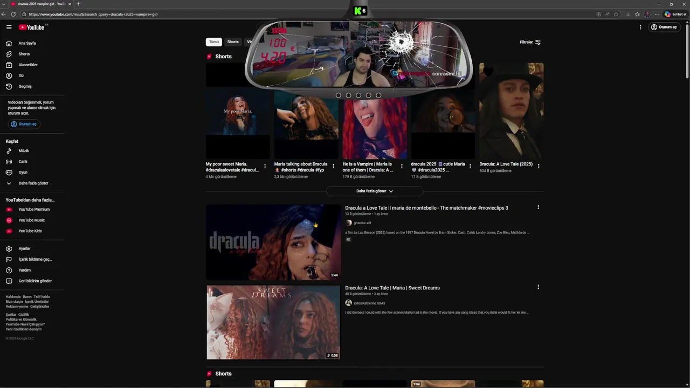This screenshot has height=388, width=690.
Task: Reload the page with refresh button
Action: [13, 14]
